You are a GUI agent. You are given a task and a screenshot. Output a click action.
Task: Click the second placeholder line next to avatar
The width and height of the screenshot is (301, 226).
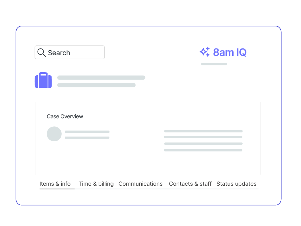[87, 138]
